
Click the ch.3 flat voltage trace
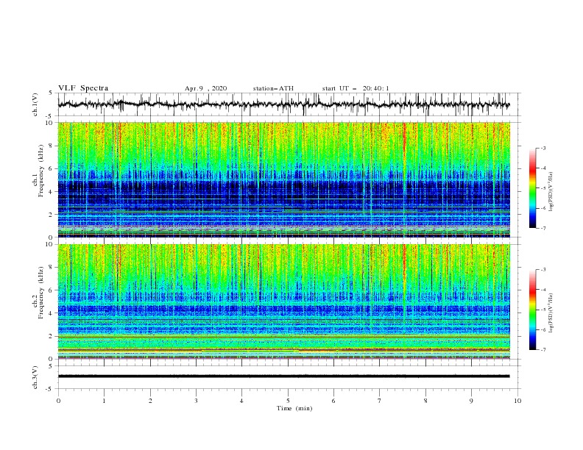[283, 376]
